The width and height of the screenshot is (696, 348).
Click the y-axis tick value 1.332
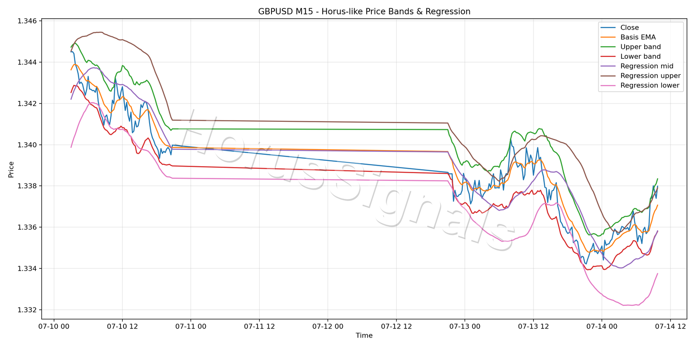point(27,310)
